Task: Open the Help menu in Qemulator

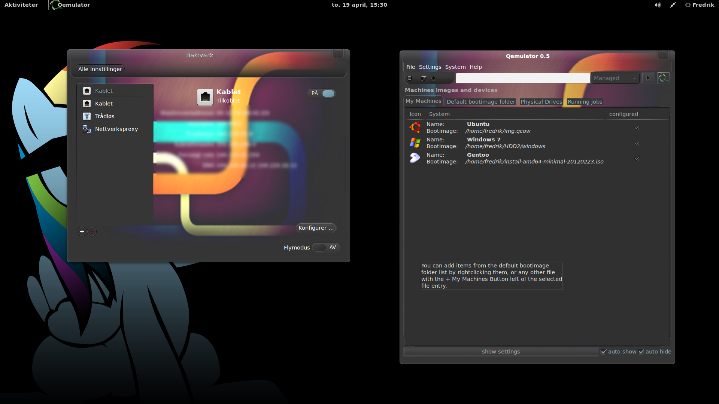Action: pyautogui.click(x=476, y=67)
